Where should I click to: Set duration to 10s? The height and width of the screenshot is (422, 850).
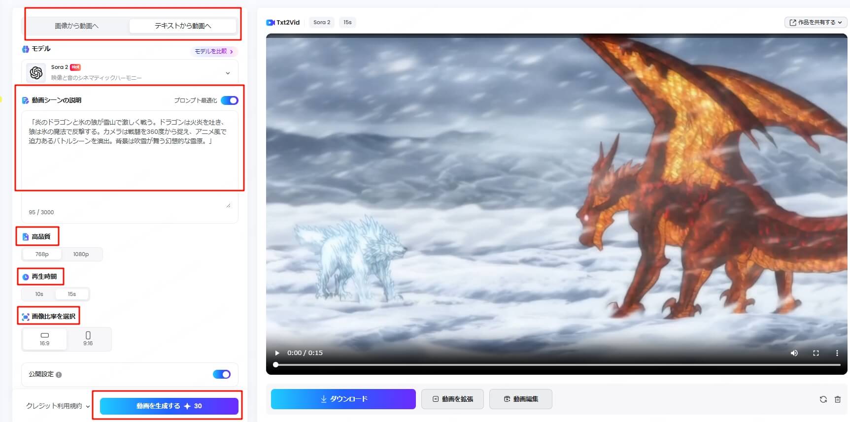[x=39, y=294]
